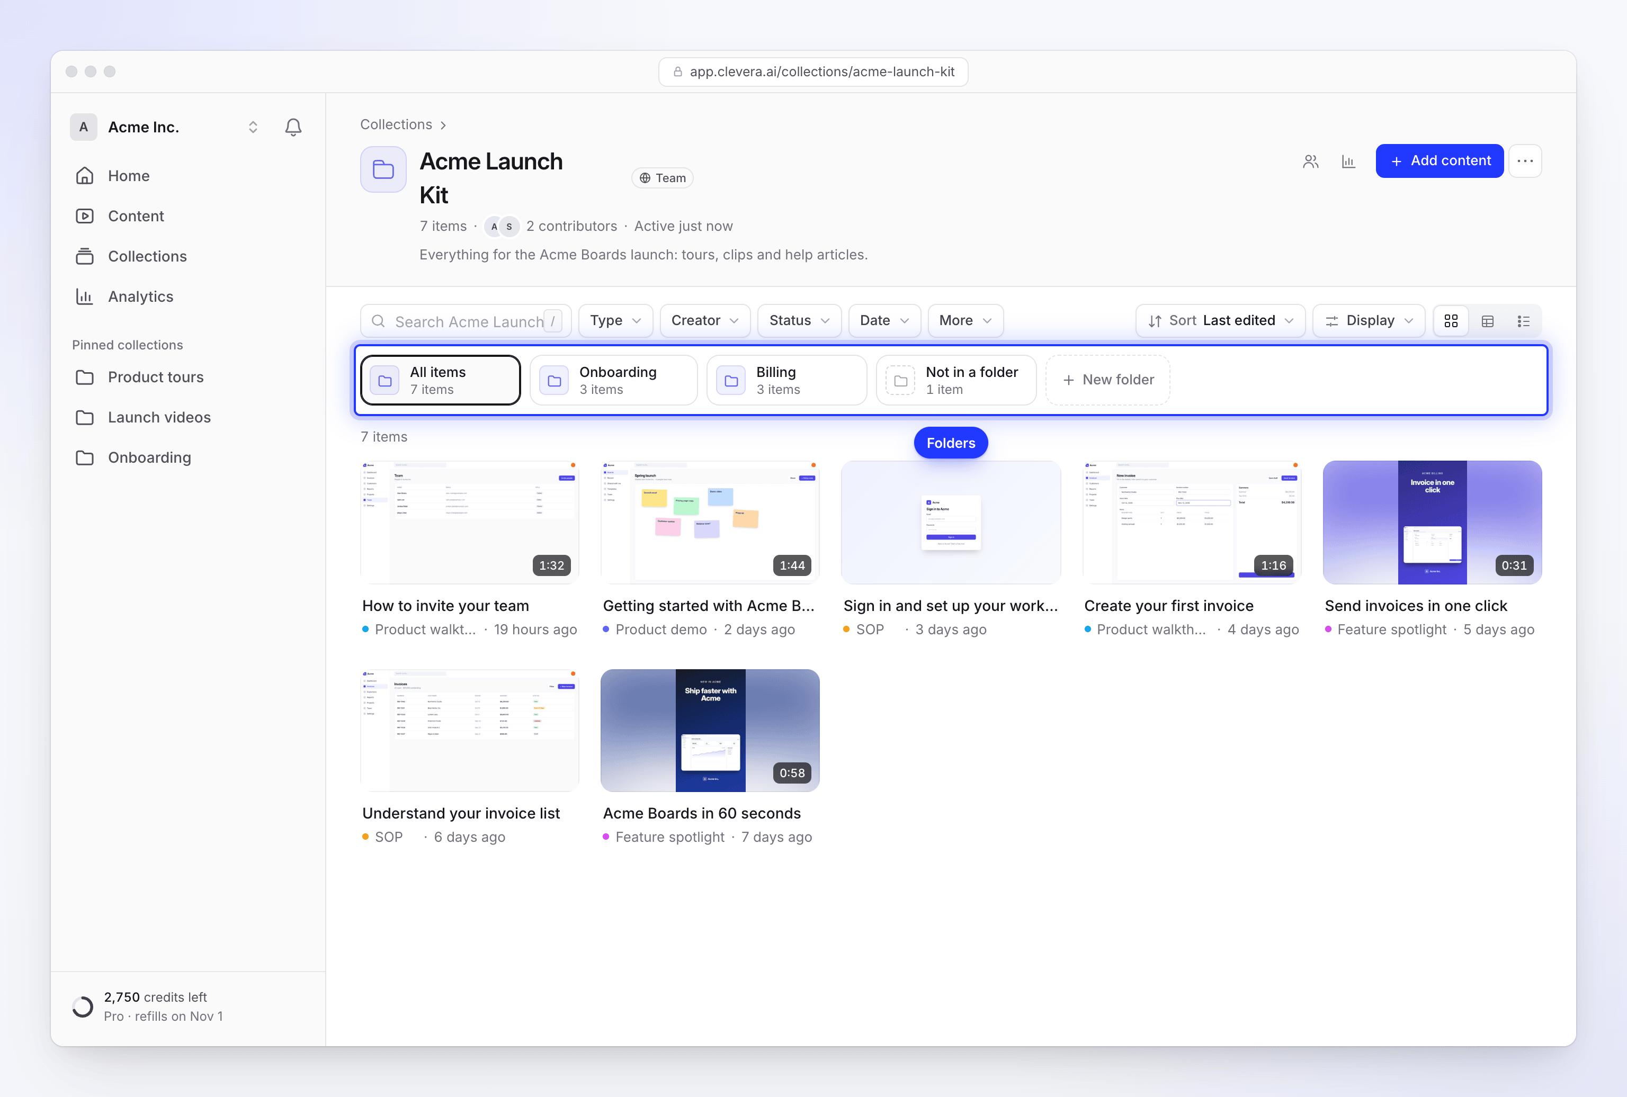Focus the Search Acme Launch field
Screen dimensions: 1627x1097
(466, 320)
